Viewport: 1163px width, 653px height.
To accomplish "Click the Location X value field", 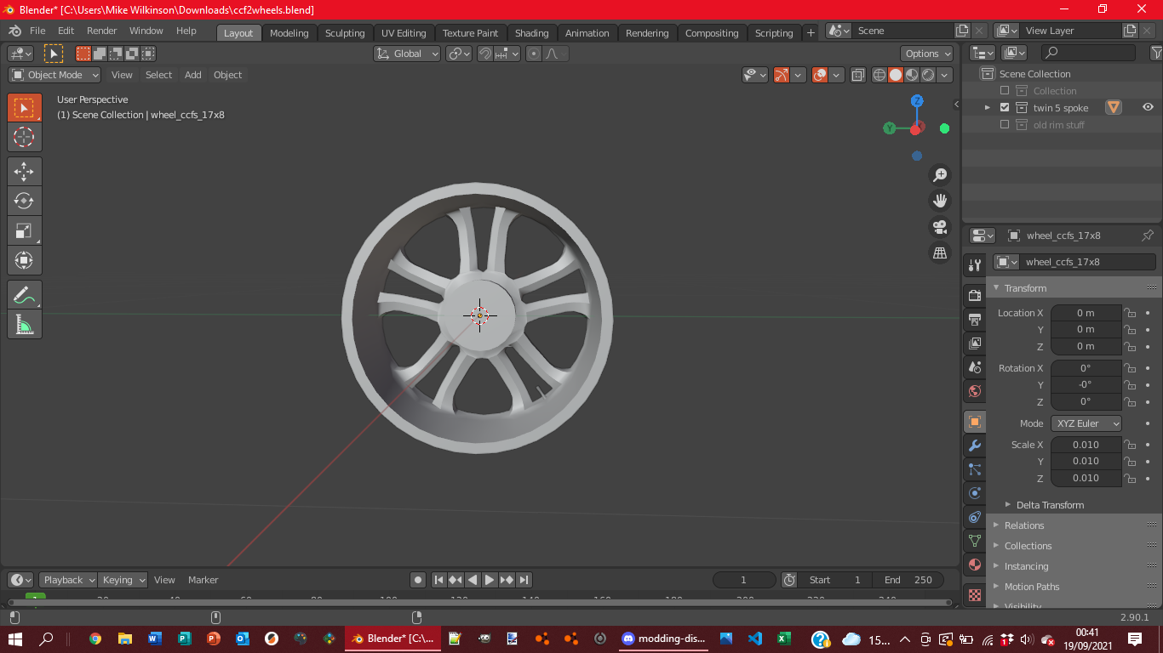I will pyautogui.click(x=1086, y=313).
